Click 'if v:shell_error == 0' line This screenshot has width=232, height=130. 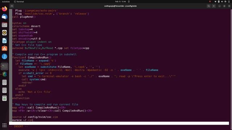(x=35, y=73)
